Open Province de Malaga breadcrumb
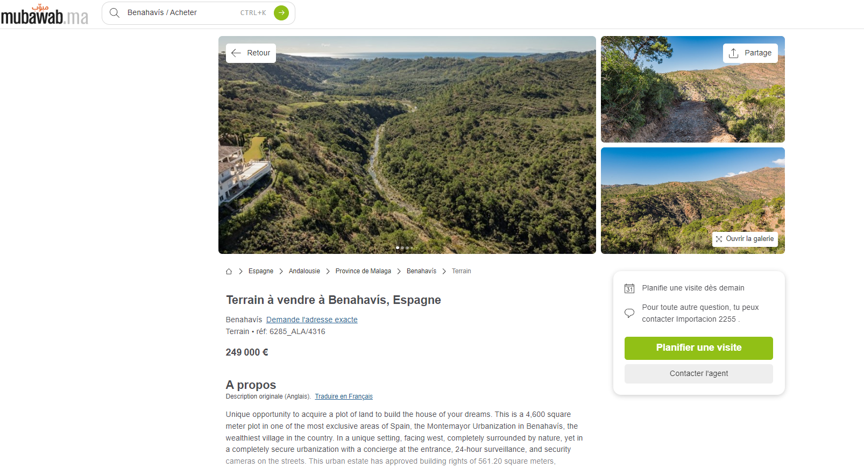 pos(363,271)
